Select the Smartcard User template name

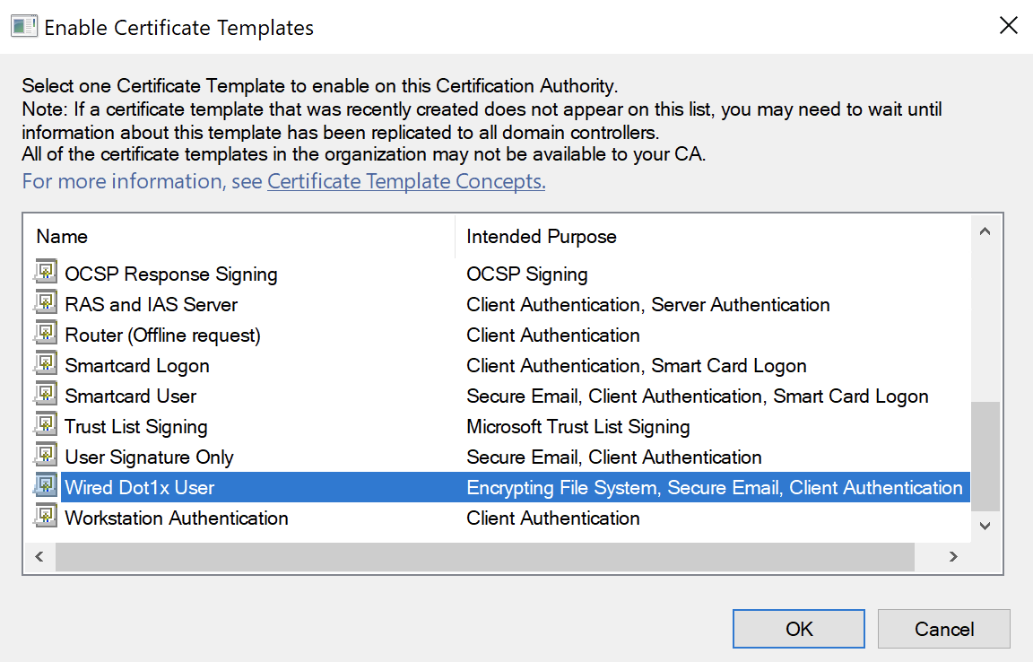[131, 396]
